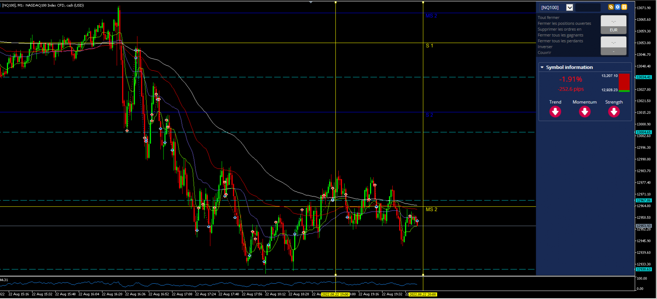This screenshot has width=657, height=299.
Task: Click the Momentum down-arrow indicator
Action: (x=584, y=112)
